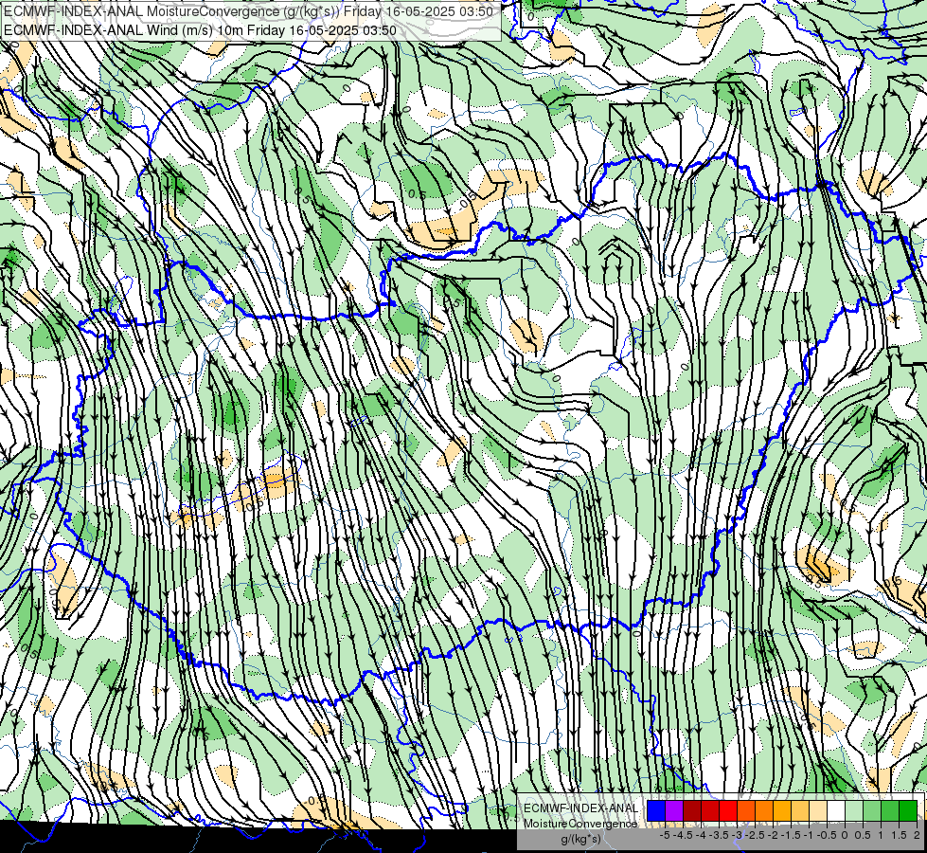Click the legend tick value 2
The image size is (927, 853).
[917, 835]
